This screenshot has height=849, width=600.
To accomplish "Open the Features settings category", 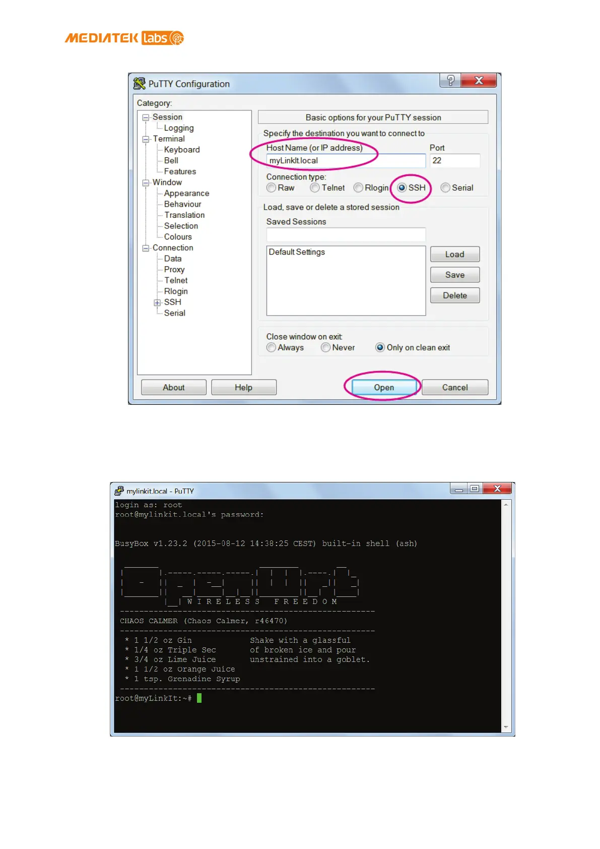I will (x=180, y=171).
